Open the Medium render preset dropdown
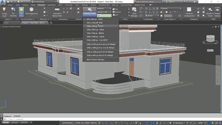Image resolution: width=222 pixels, height=125 pixels. tap(104, 9)
